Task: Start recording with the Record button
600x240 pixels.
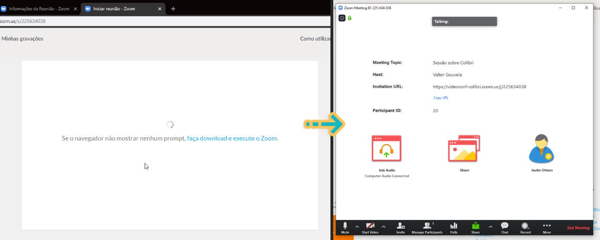Action: click(525, 227)
